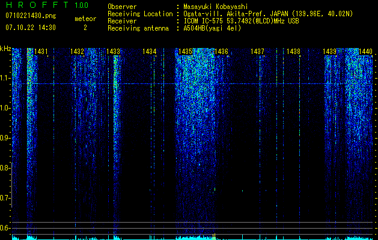The height and width of the screenshot is (240, 378).
Task: Click the 0.7 frequency axis label
Action: tap(5, 198)
